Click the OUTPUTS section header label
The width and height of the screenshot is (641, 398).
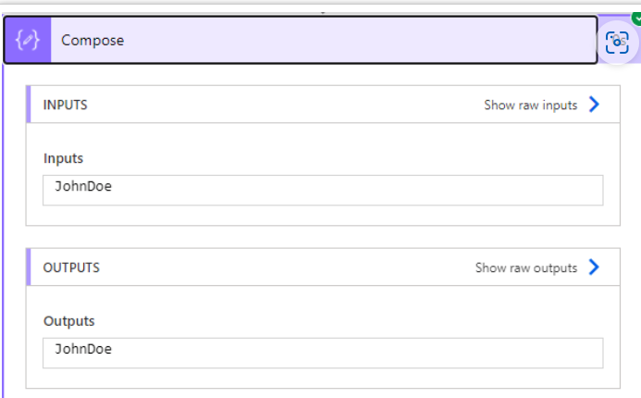coord(71,267)
